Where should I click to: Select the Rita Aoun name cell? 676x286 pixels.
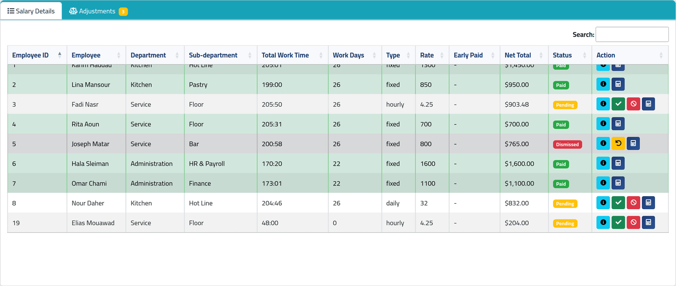pyautogui.click(x=96, y=124)
